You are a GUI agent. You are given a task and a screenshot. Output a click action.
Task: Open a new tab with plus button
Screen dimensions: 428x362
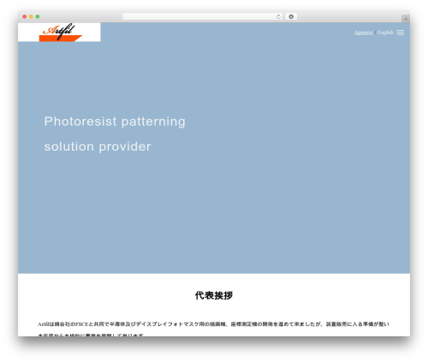coord(406,19)
